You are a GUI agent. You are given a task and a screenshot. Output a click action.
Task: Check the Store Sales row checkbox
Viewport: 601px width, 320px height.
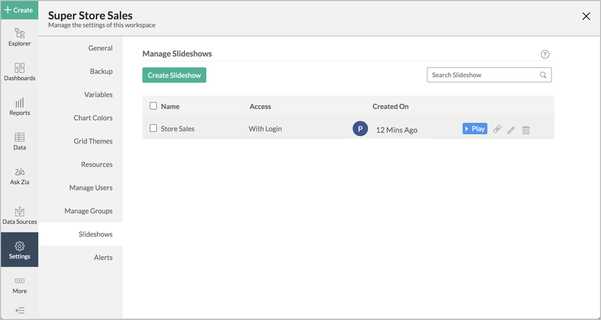pyautogui.click(x=154, y=128)
